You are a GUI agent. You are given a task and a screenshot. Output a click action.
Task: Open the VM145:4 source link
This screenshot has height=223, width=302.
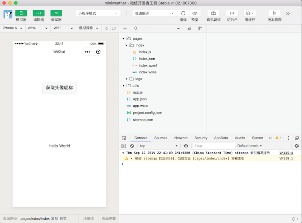pyautogui.click(x=286, y=153)
